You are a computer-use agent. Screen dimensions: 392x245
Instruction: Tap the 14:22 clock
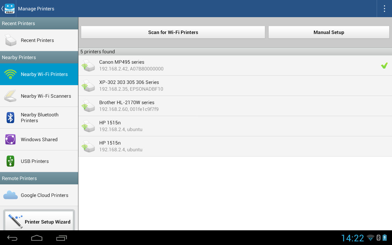[x=352, y=238]
